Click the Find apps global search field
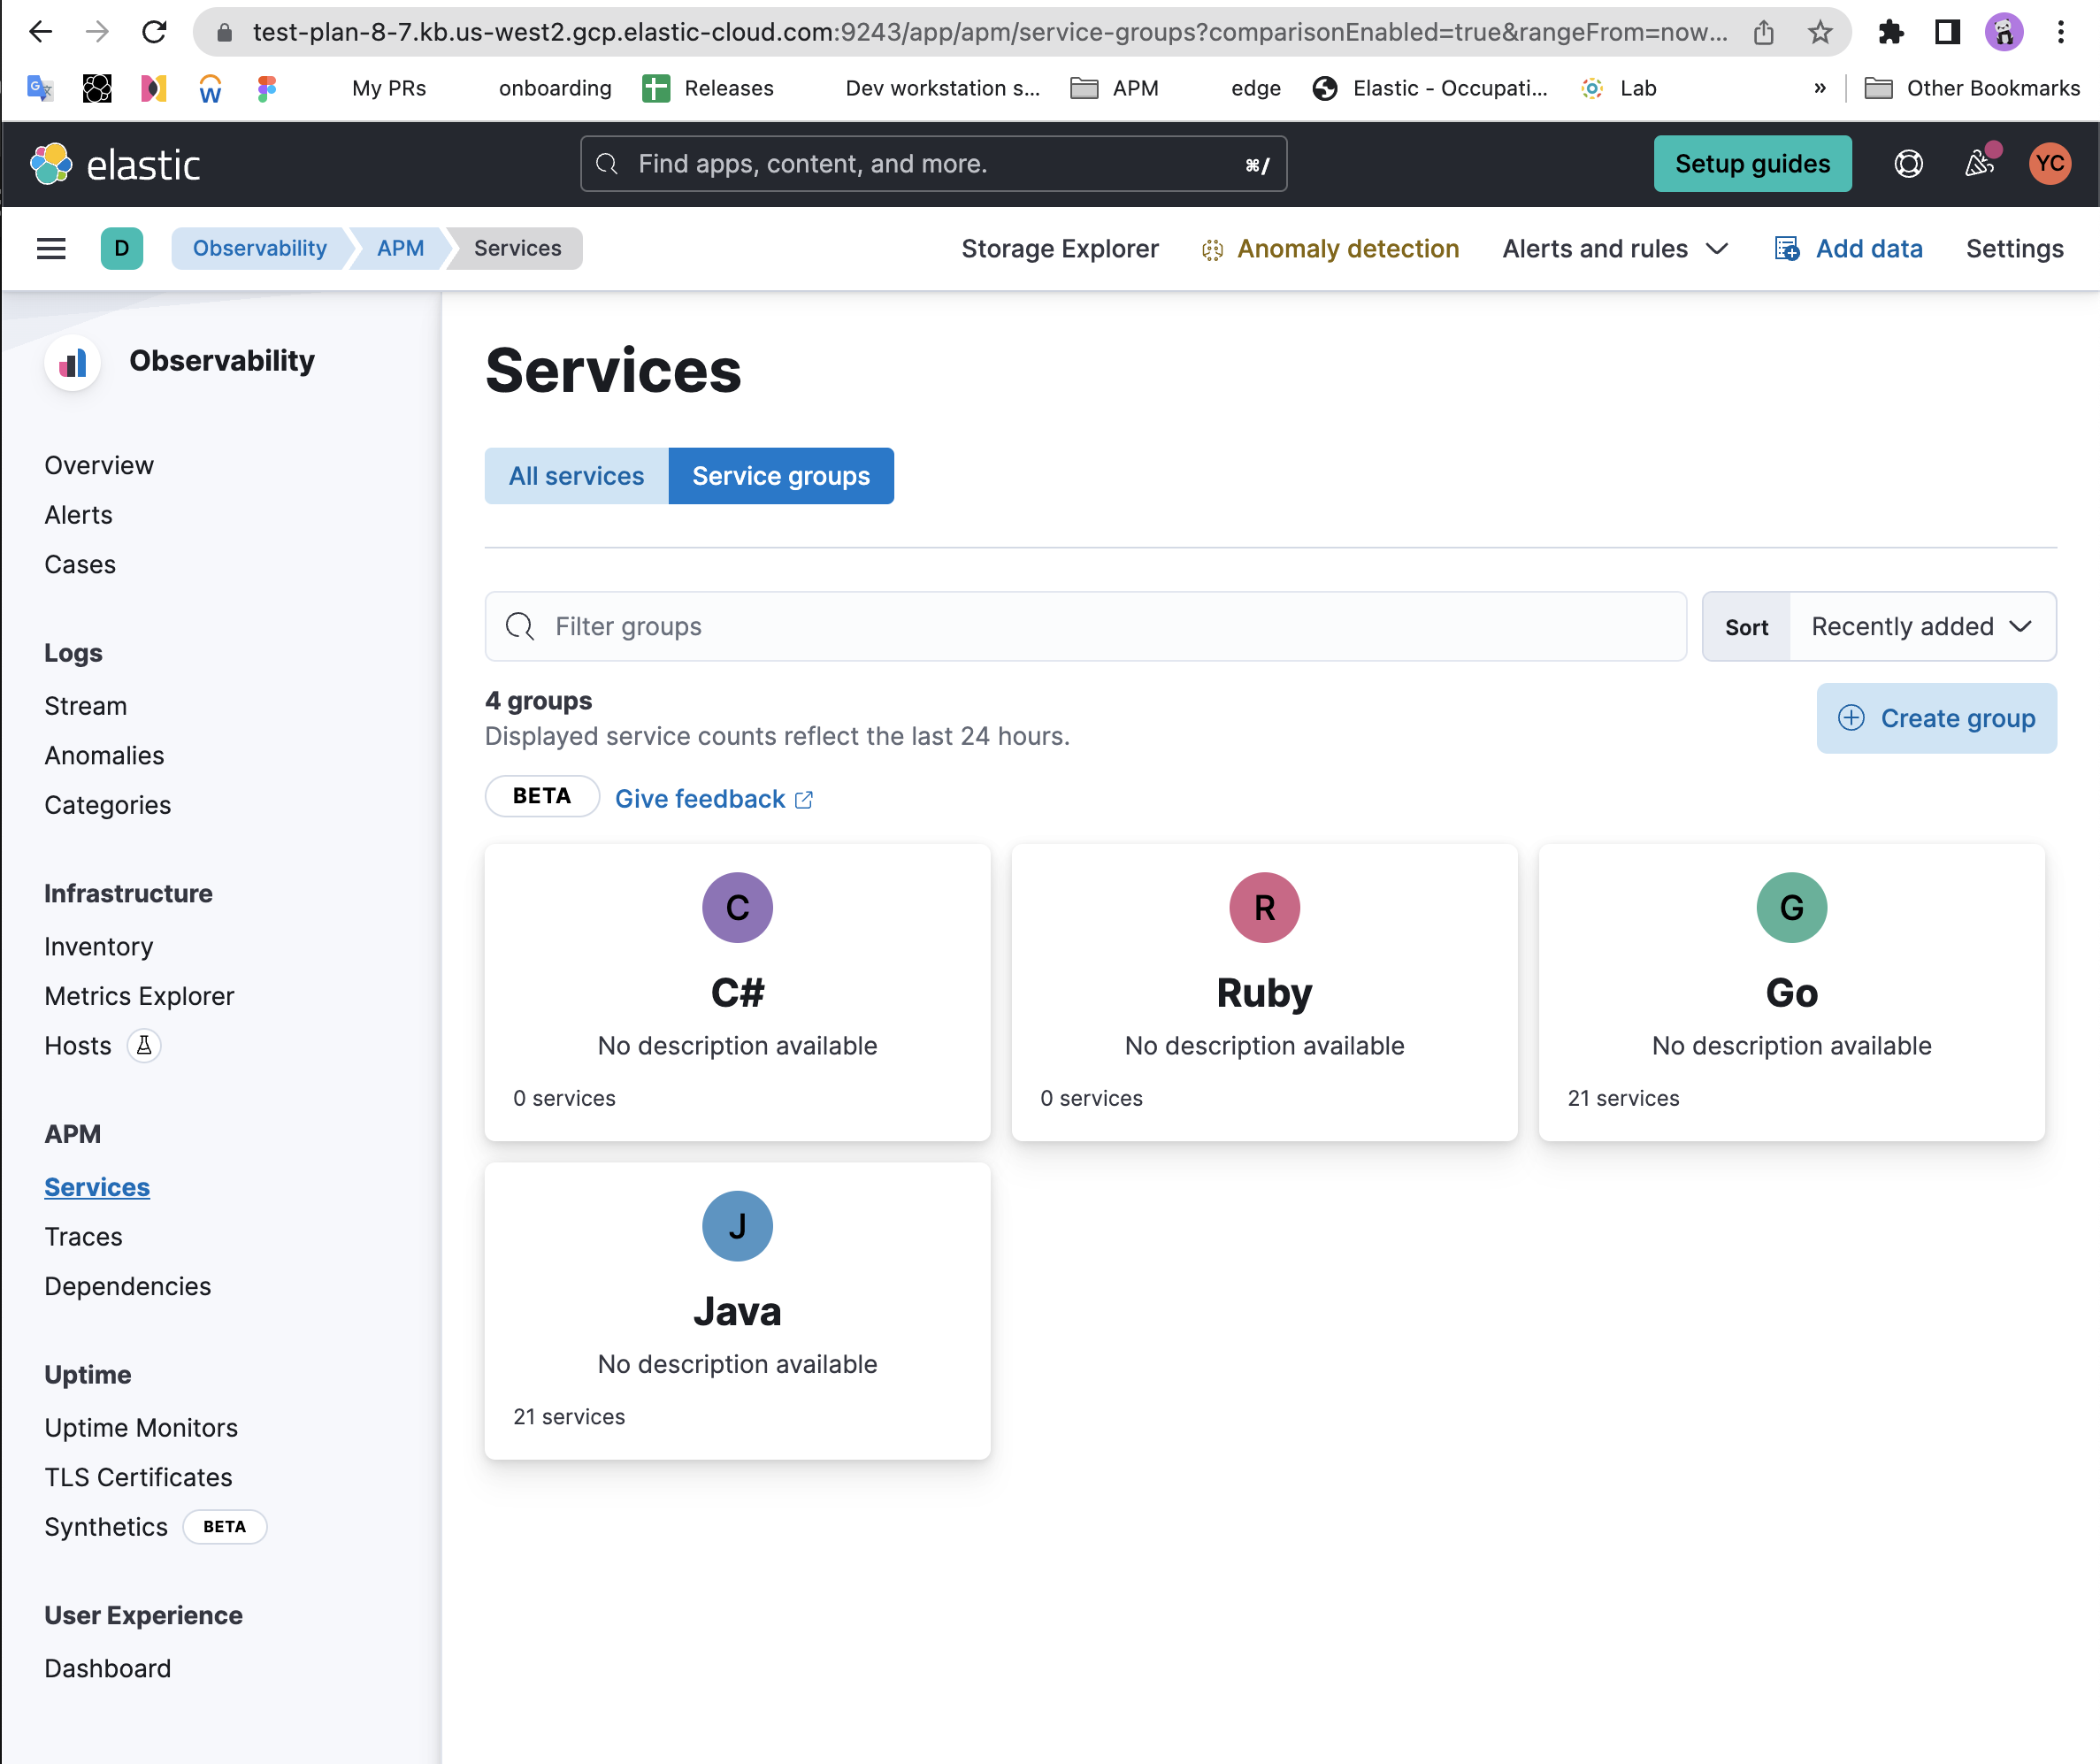 coord(933,163)
